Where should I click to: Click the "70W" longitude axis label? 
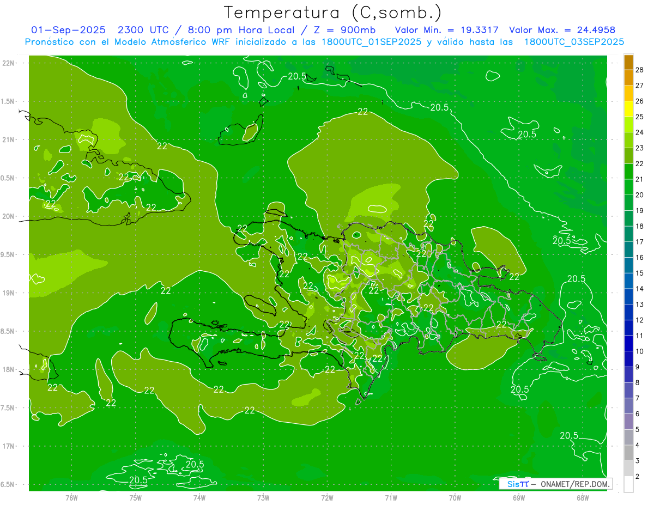pos(455,497)
